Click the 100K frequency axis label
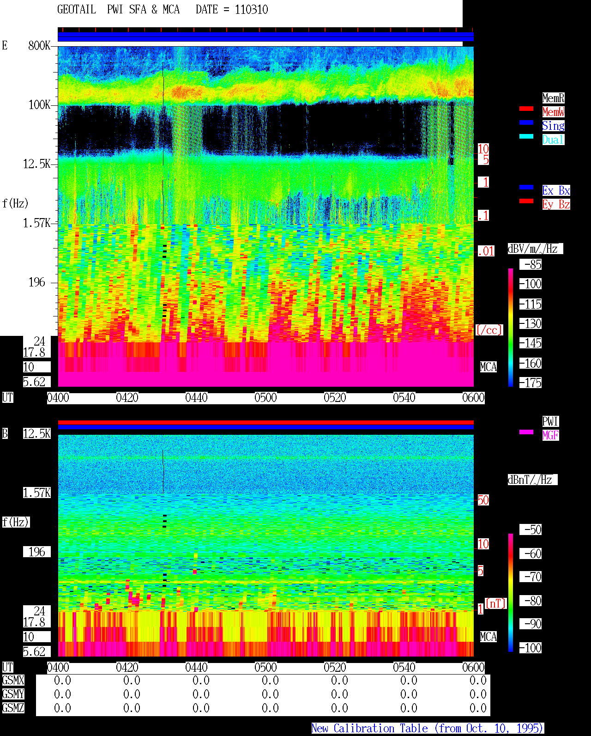This screenshot has width=591, height=736. [40, 105]
